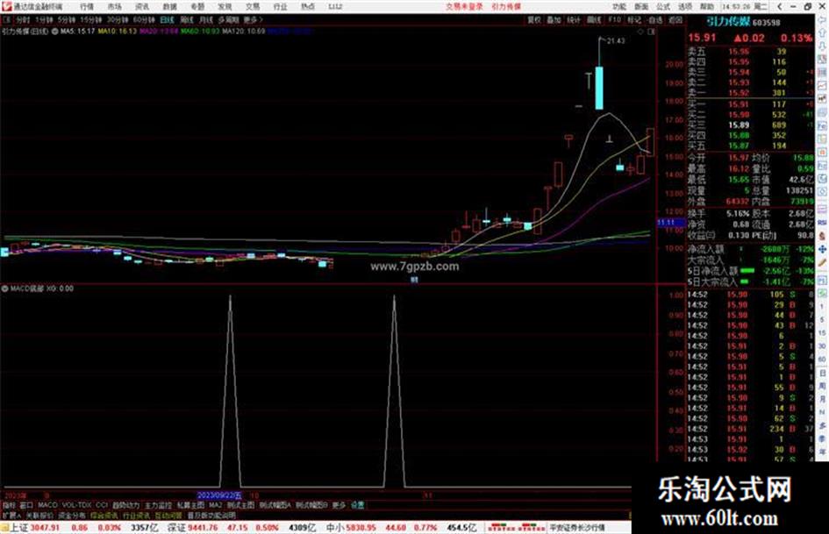829x534 pixels.
Task: Expand the 扩展 panel toggle
Action: tap(11, 515)
